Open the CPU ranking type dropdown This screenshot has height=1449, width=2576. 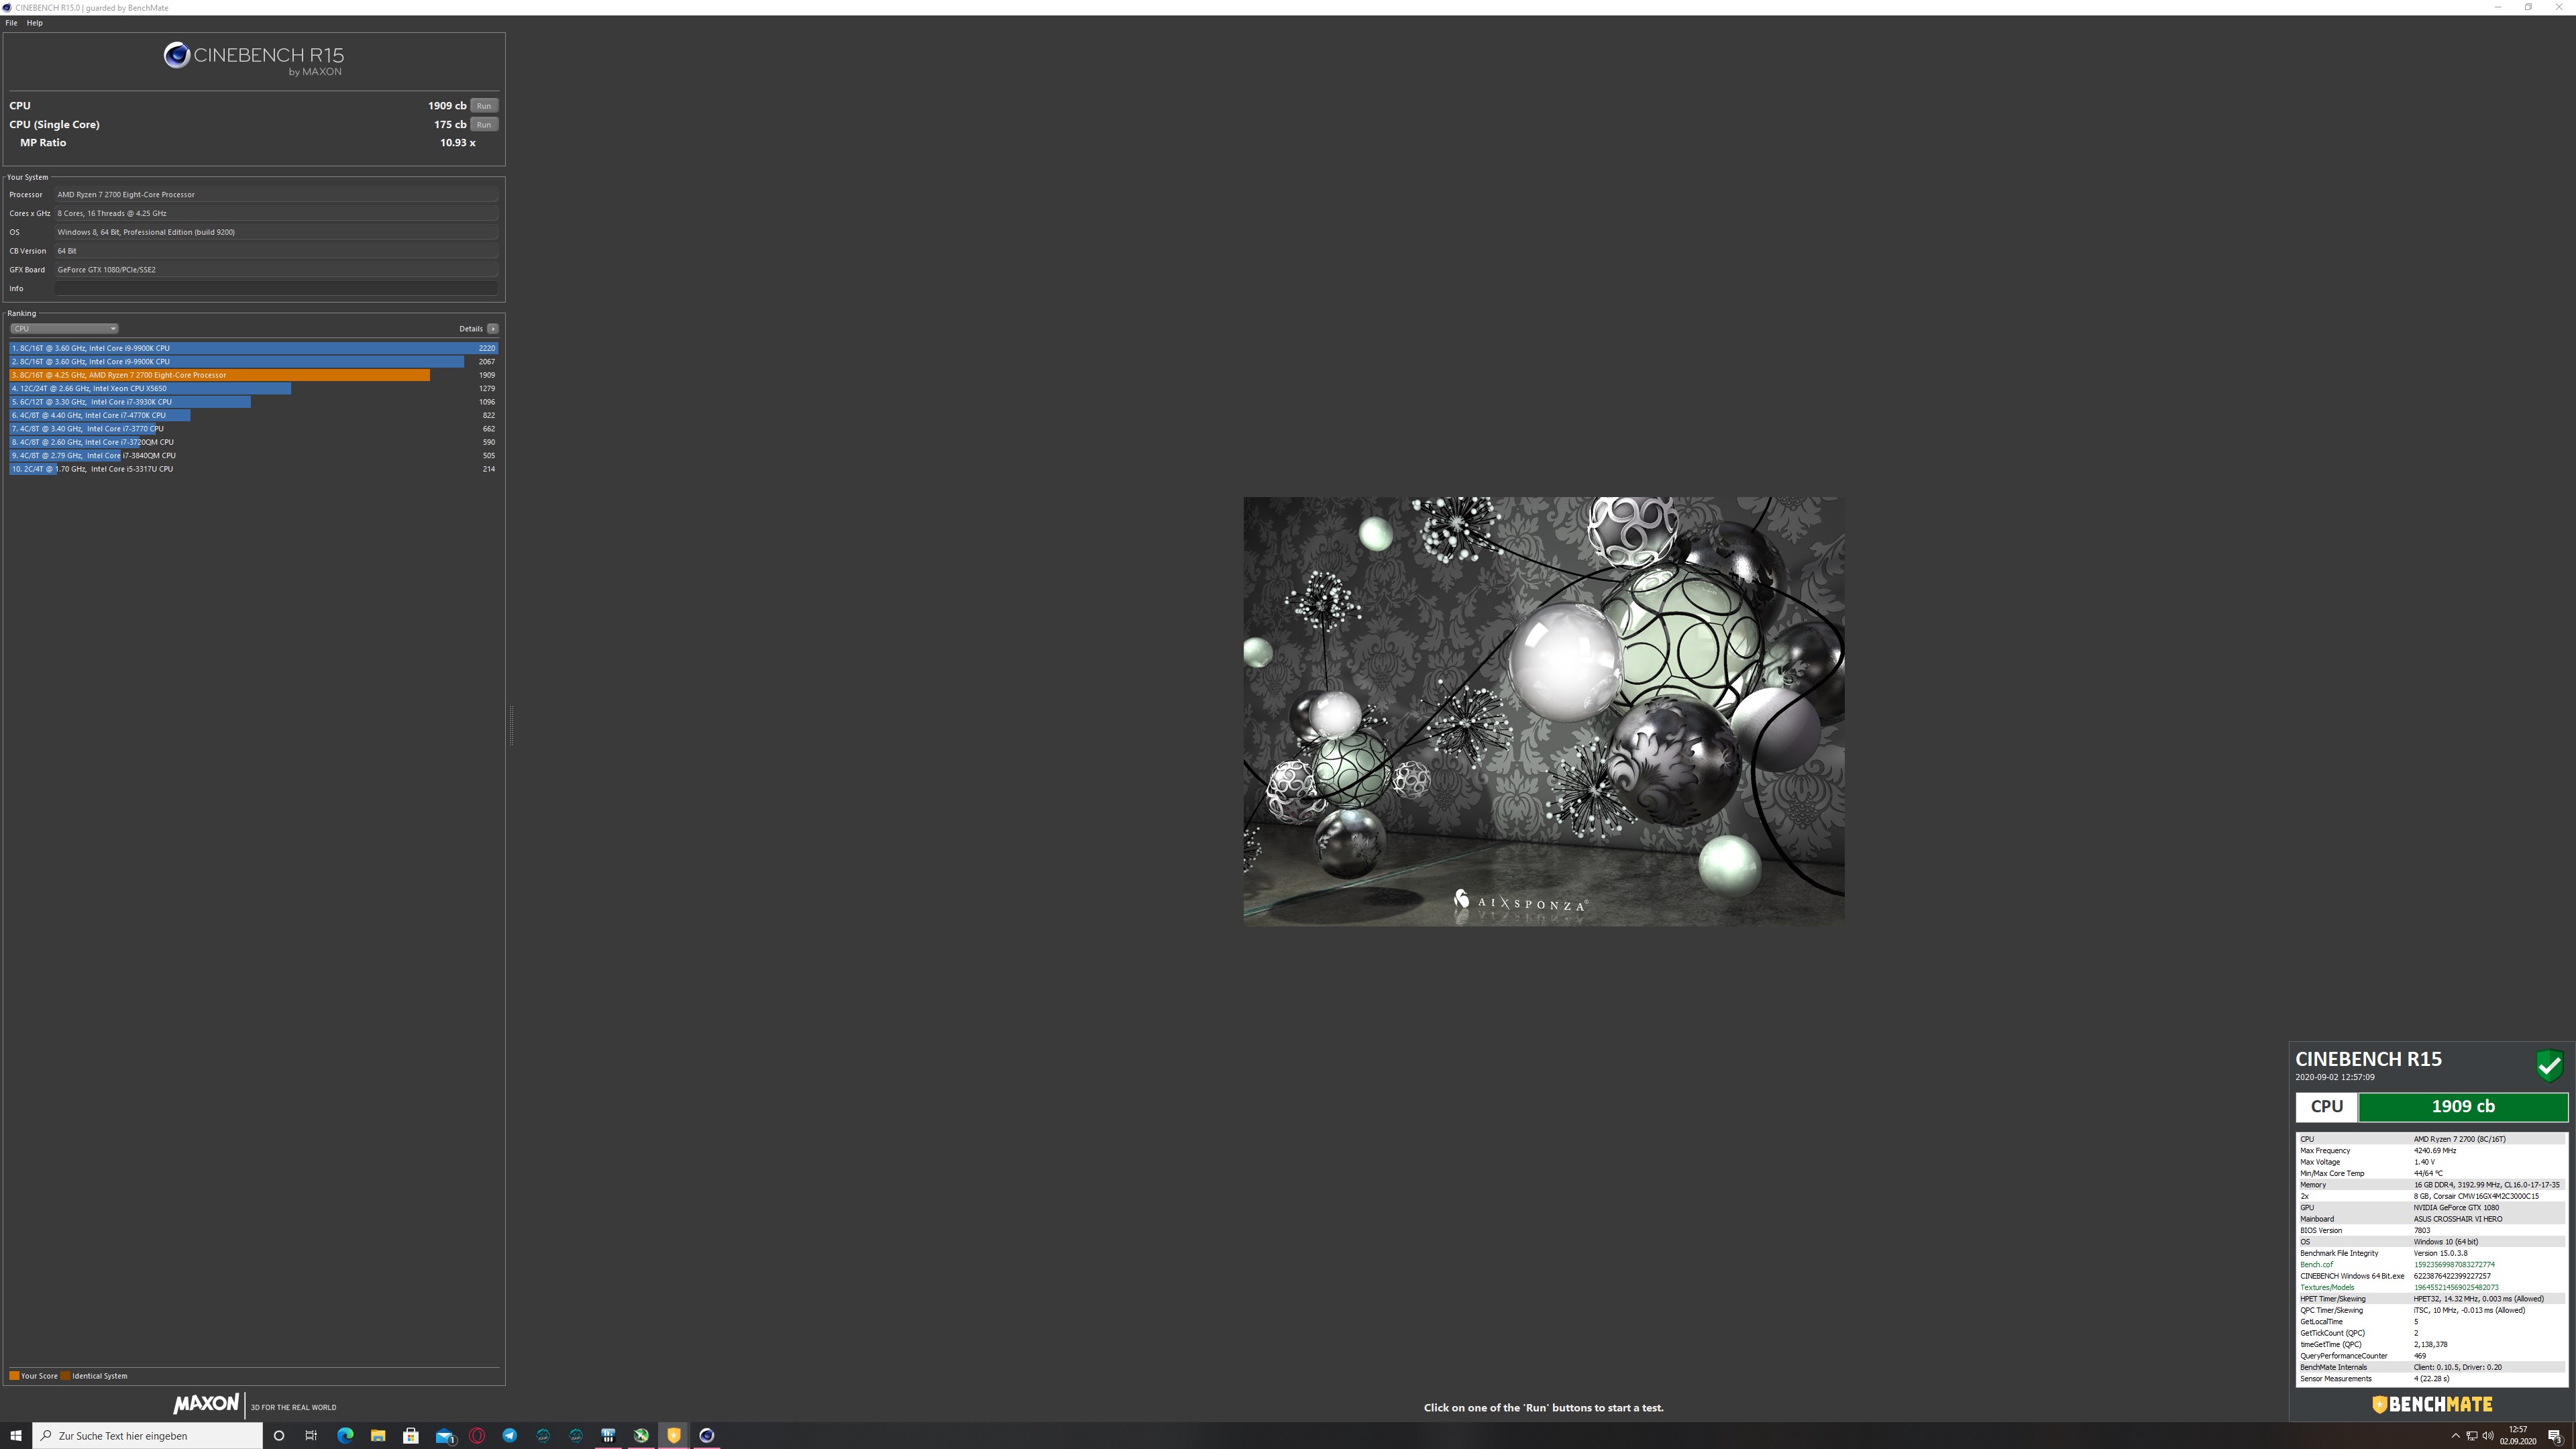(64, 329)
